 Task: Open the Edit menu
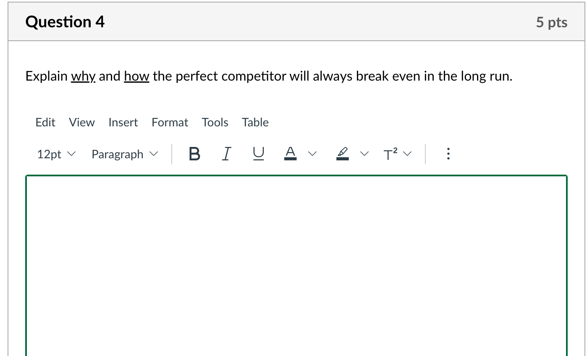pyautogui.click(x=45, y=122)
